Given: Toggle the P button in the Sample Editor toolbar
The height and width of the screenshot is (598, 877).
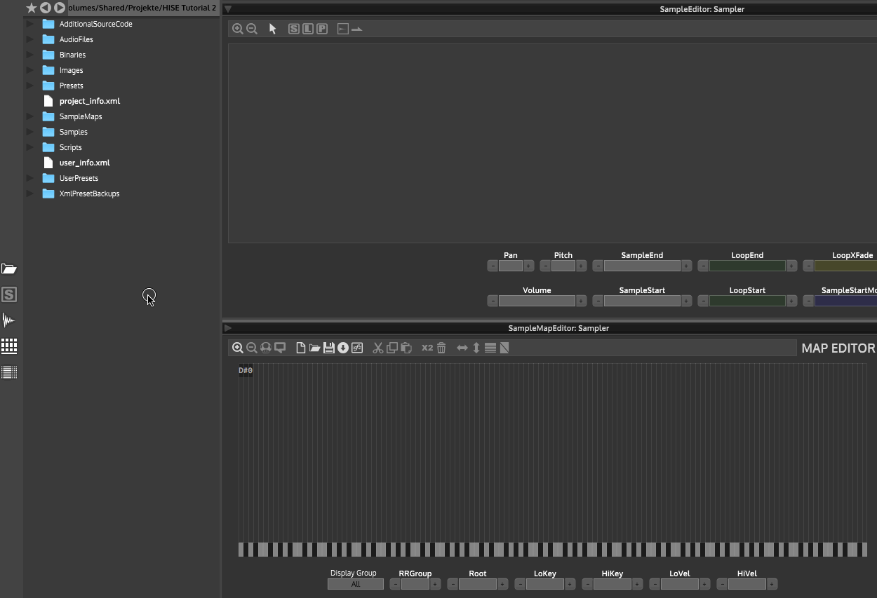Looking at the screenshot, I should click(x=321, y=29).
